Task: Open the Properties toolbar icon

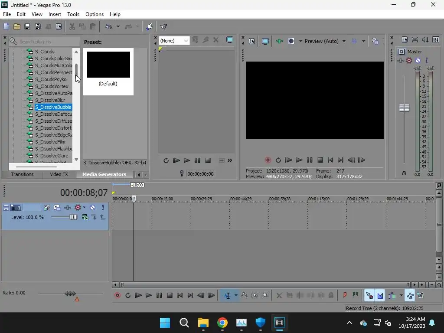Action: pyautogui.click(x=59, y=26)
